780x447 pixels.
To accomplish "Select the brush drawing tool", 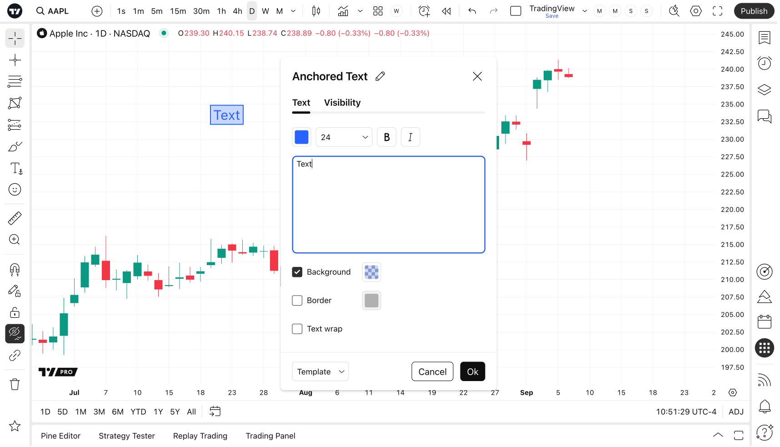I will (x=15, y=146).
